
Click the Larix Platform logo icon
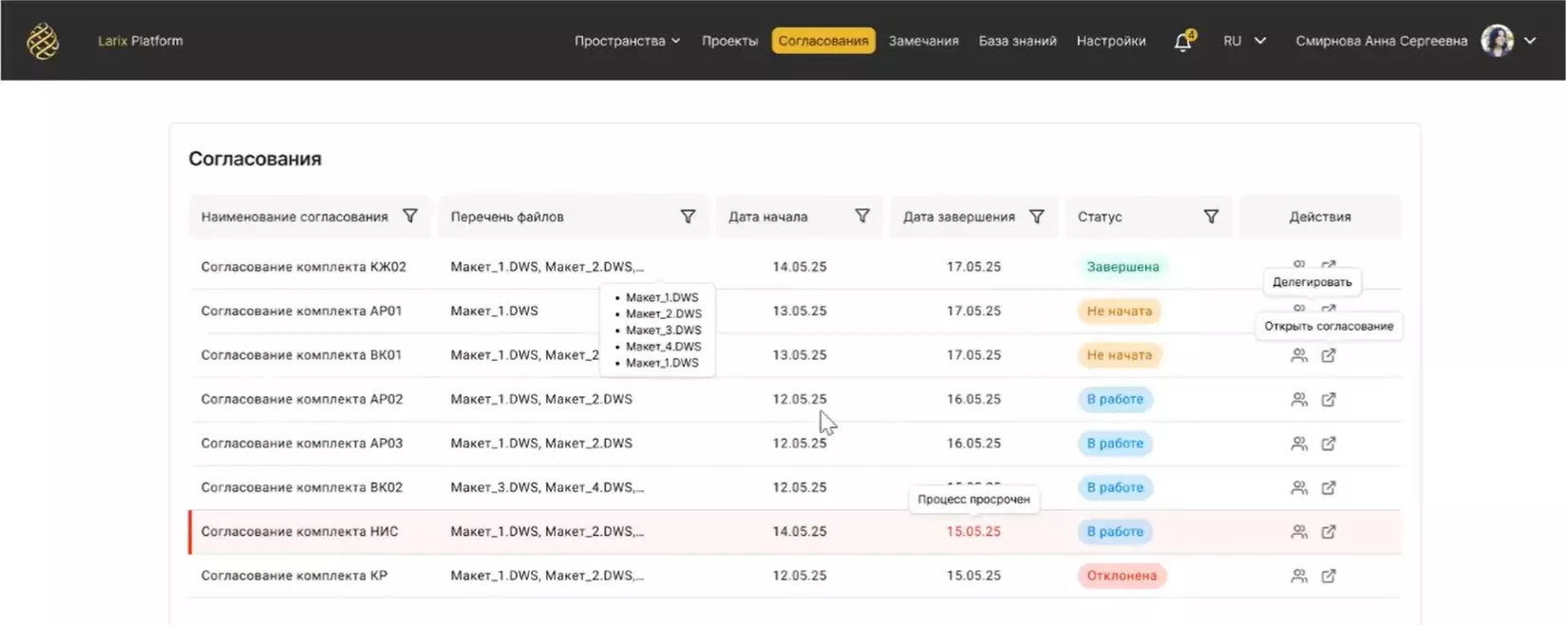[x=43, y=41]
